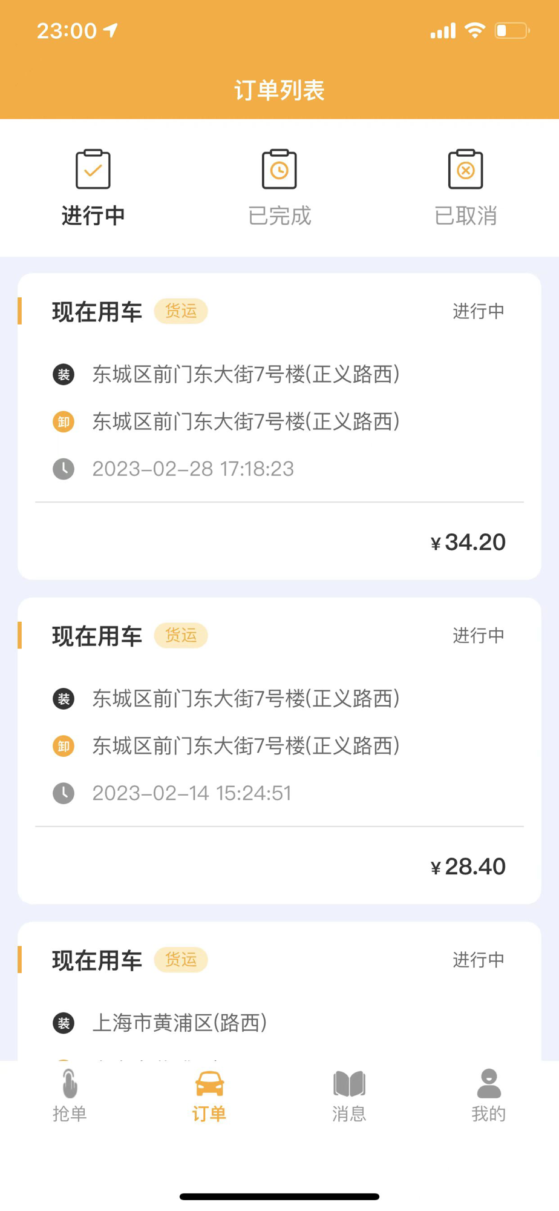Tap the black 装 icon of first order
This screenshot has width=559, height=1211.
(64, 374)
